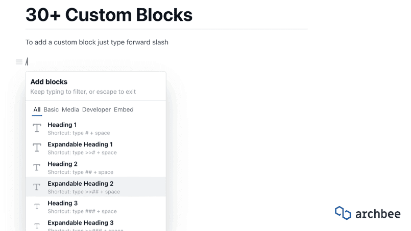Image resolution: width=411 pixels, height=231 pixels.
Task: Insert a Heading 1 block
Action: (62, 125)
